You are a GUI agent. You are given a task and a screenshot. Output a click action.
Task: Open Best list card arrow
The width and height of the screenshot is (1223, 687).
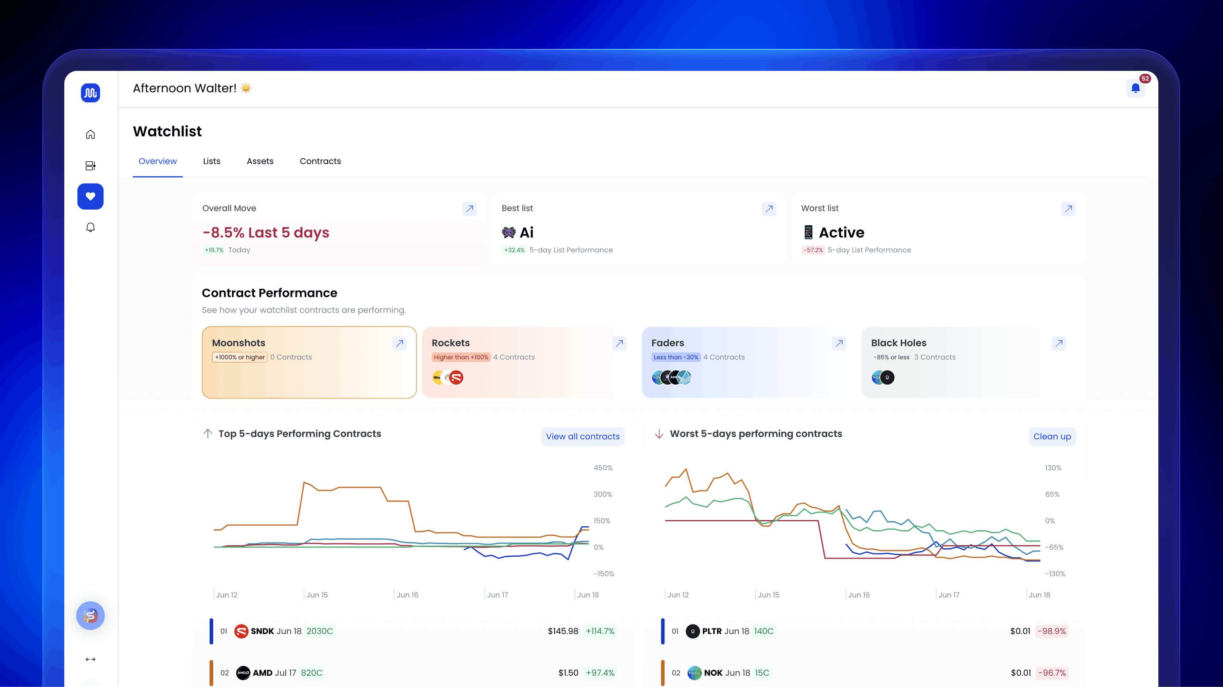[769, 209]
